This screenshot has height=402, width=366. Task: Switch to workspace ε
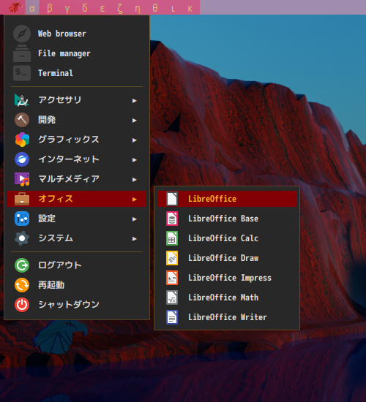102,8
